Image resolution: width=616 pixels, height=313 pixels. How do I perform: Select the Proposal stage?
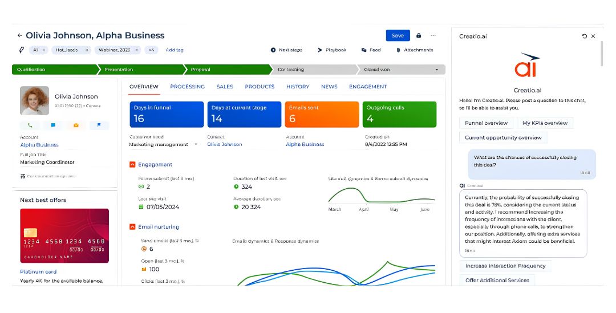click(228, 70)
